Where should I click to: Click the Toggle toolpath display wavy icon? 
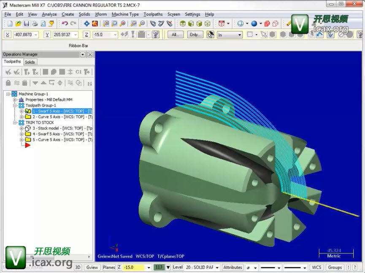16,83
